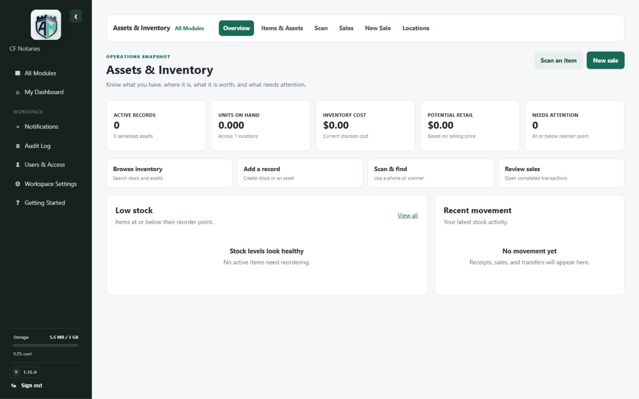639x399 pixels.
Task: Click the Recent movement heading
Action: click(x=478, y=211)
